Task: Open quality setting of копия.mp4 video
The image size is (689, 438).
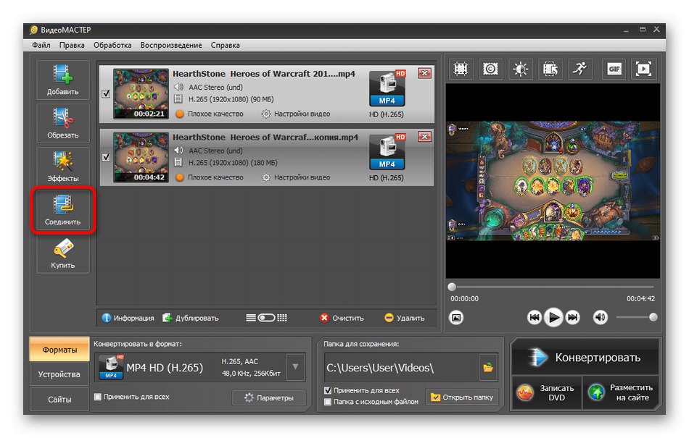Action: point(210,177)
